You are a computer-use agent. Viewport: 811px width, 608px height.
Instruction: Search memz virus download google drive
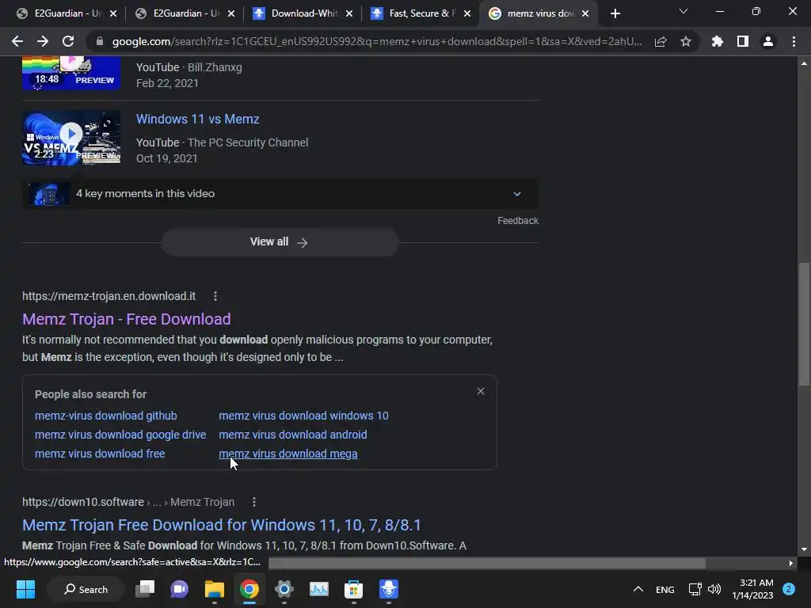click(120, 435)
